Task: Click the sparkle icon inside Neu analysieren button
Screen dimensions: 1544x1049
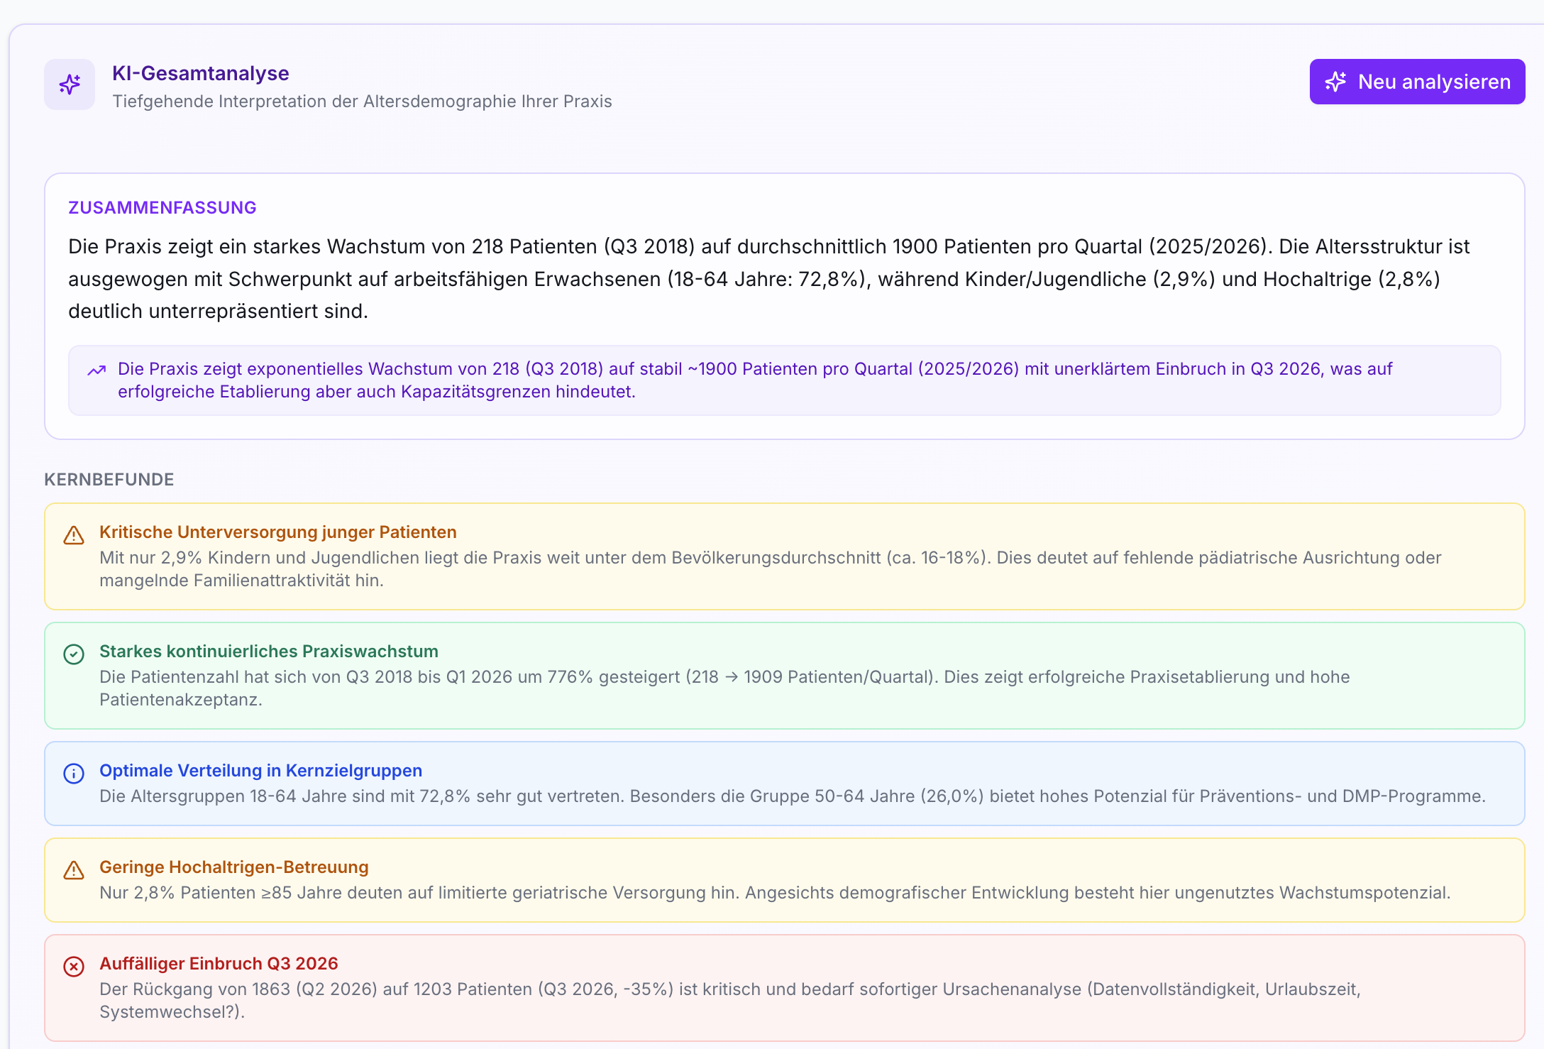Action: pos(1335,82)
